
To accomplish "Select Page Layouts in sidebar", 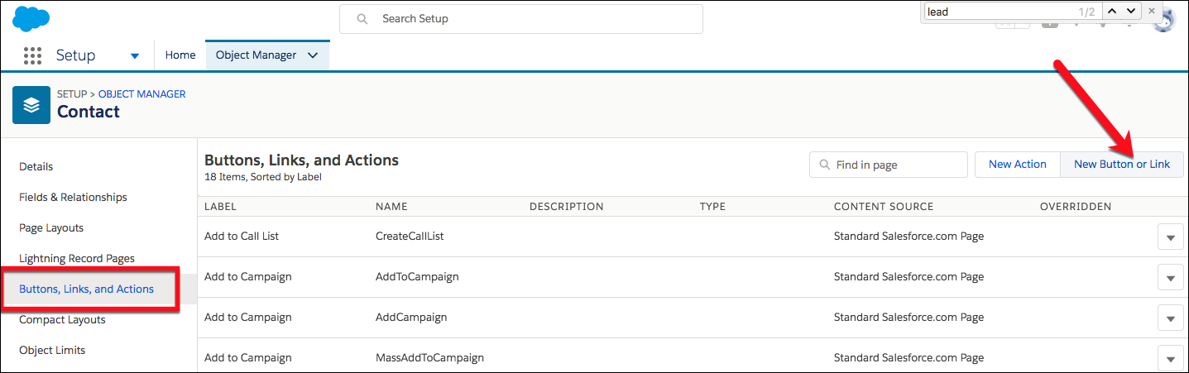I will point(51,227).
